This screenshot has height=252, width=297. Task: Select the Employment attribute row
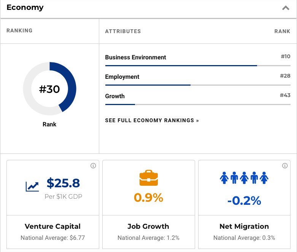point(122,77)
